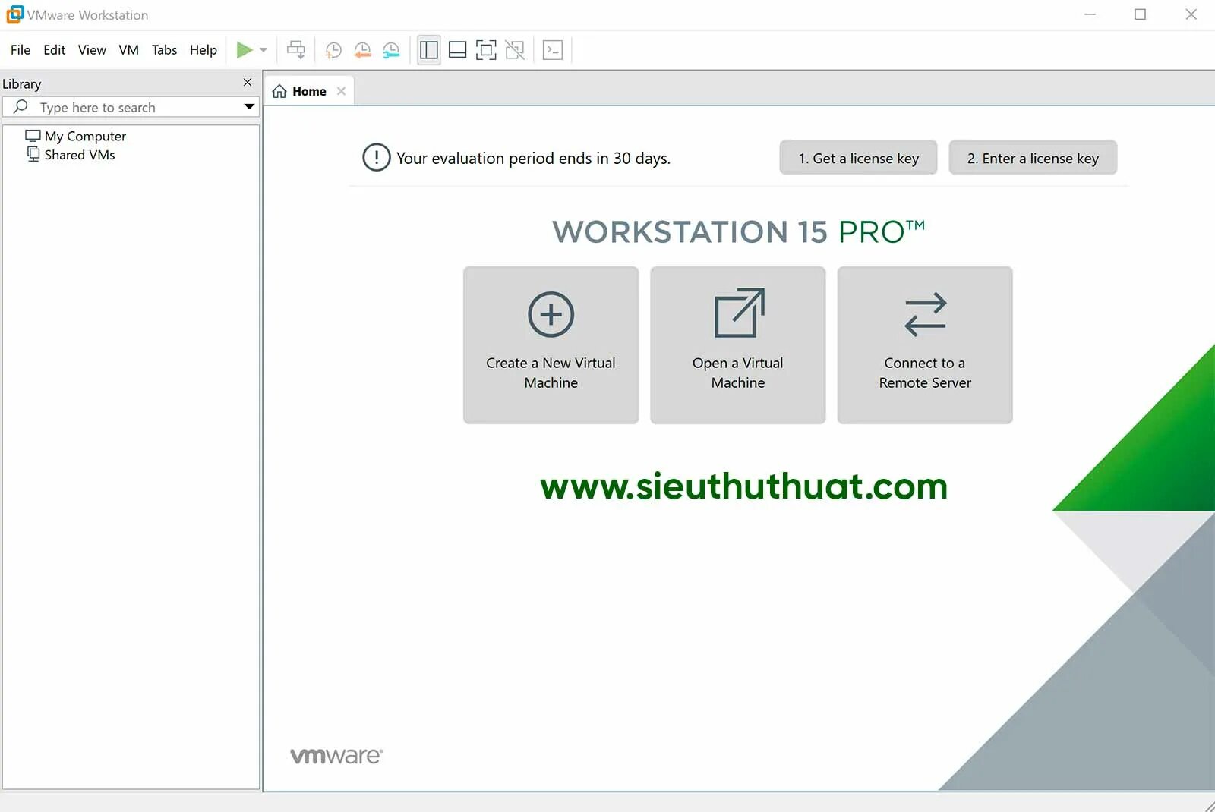Click Connect to a Remote Server tile

(x=924, y=345)
